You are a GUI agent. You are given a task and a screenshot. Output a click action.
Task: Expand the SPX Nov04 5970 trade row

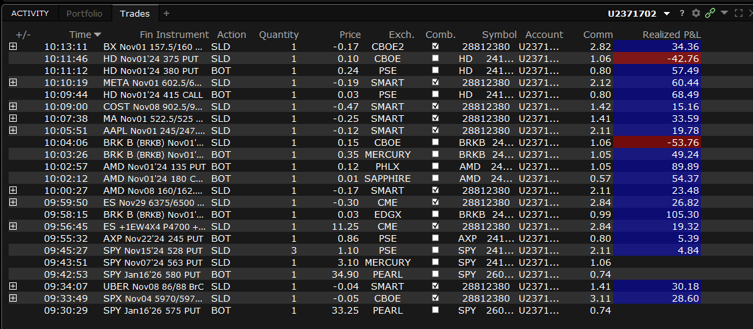click(13, 298)
